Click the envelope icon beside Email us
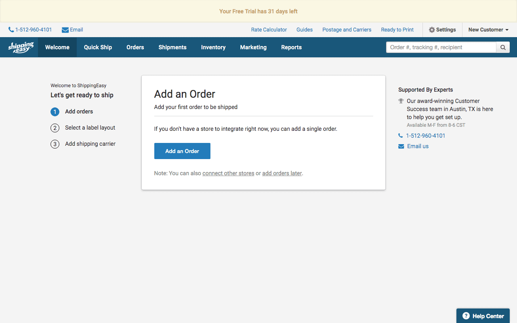Image resolution: width=517 pixels, height=323 pixels. (401, 147)
